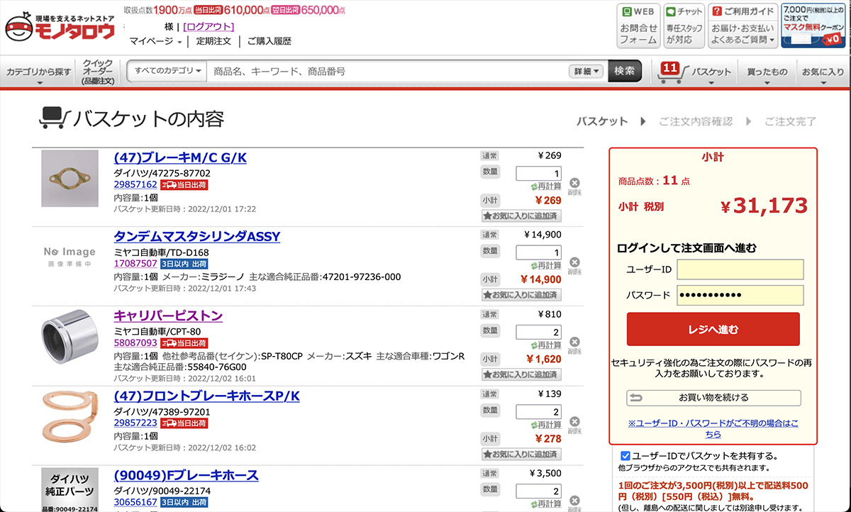Add フロントブレーキホースP/K to favorites
The image size is (851, 512).
[x=521, y=454]
